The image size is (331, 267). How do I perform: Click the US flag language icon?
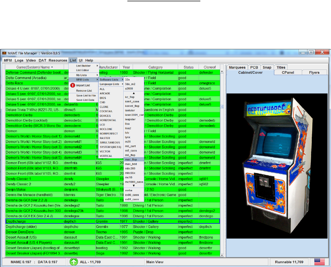(319, 262)
